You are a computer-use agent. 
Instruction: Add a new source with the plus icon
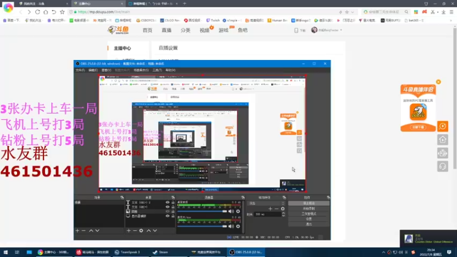point(129,231)
